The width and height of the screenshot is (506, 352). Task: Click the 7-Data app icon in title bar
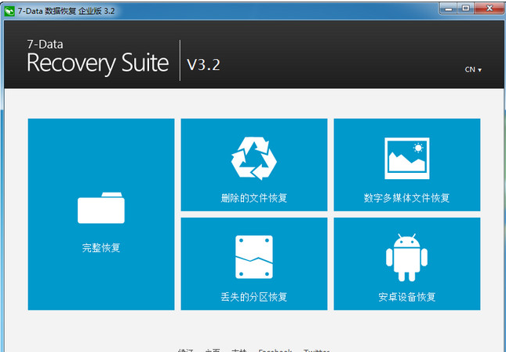[x=9, y=11]
